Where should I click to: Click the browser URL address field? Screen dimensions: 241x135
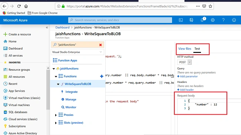click(127, 6)
